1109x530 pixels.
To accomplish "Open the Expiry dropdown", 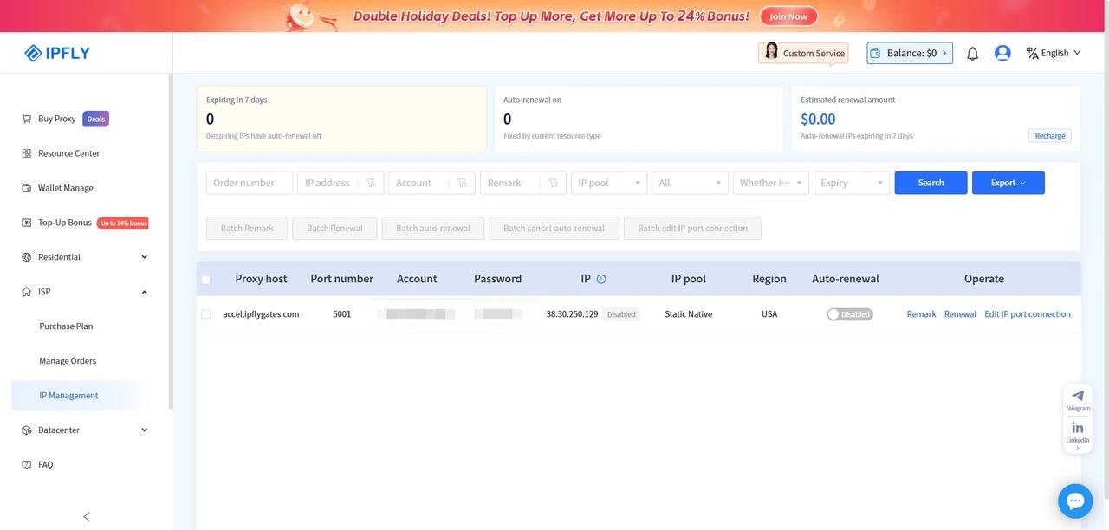I will coord(852,183).
